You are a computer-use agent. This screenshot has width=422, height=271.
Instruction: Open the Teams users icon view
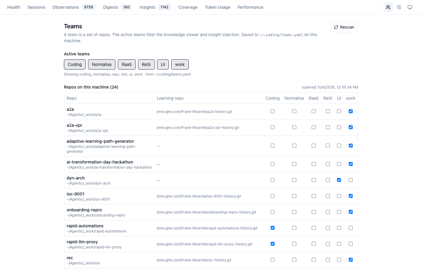tap(388, 7)
